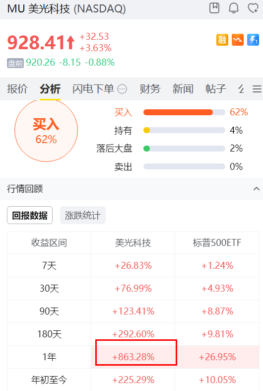Set a price alert with bell icon
Viewport: 263px width, 391px height.
point(234,8)
